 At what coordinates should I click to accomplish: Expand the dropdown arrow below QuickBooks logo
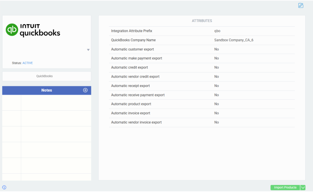coord(88,50)
